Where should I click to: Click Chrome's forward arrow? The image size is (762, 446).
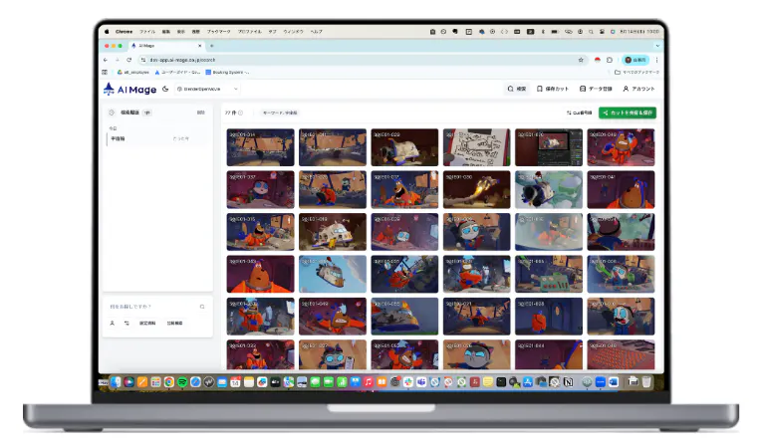(118, 60)
